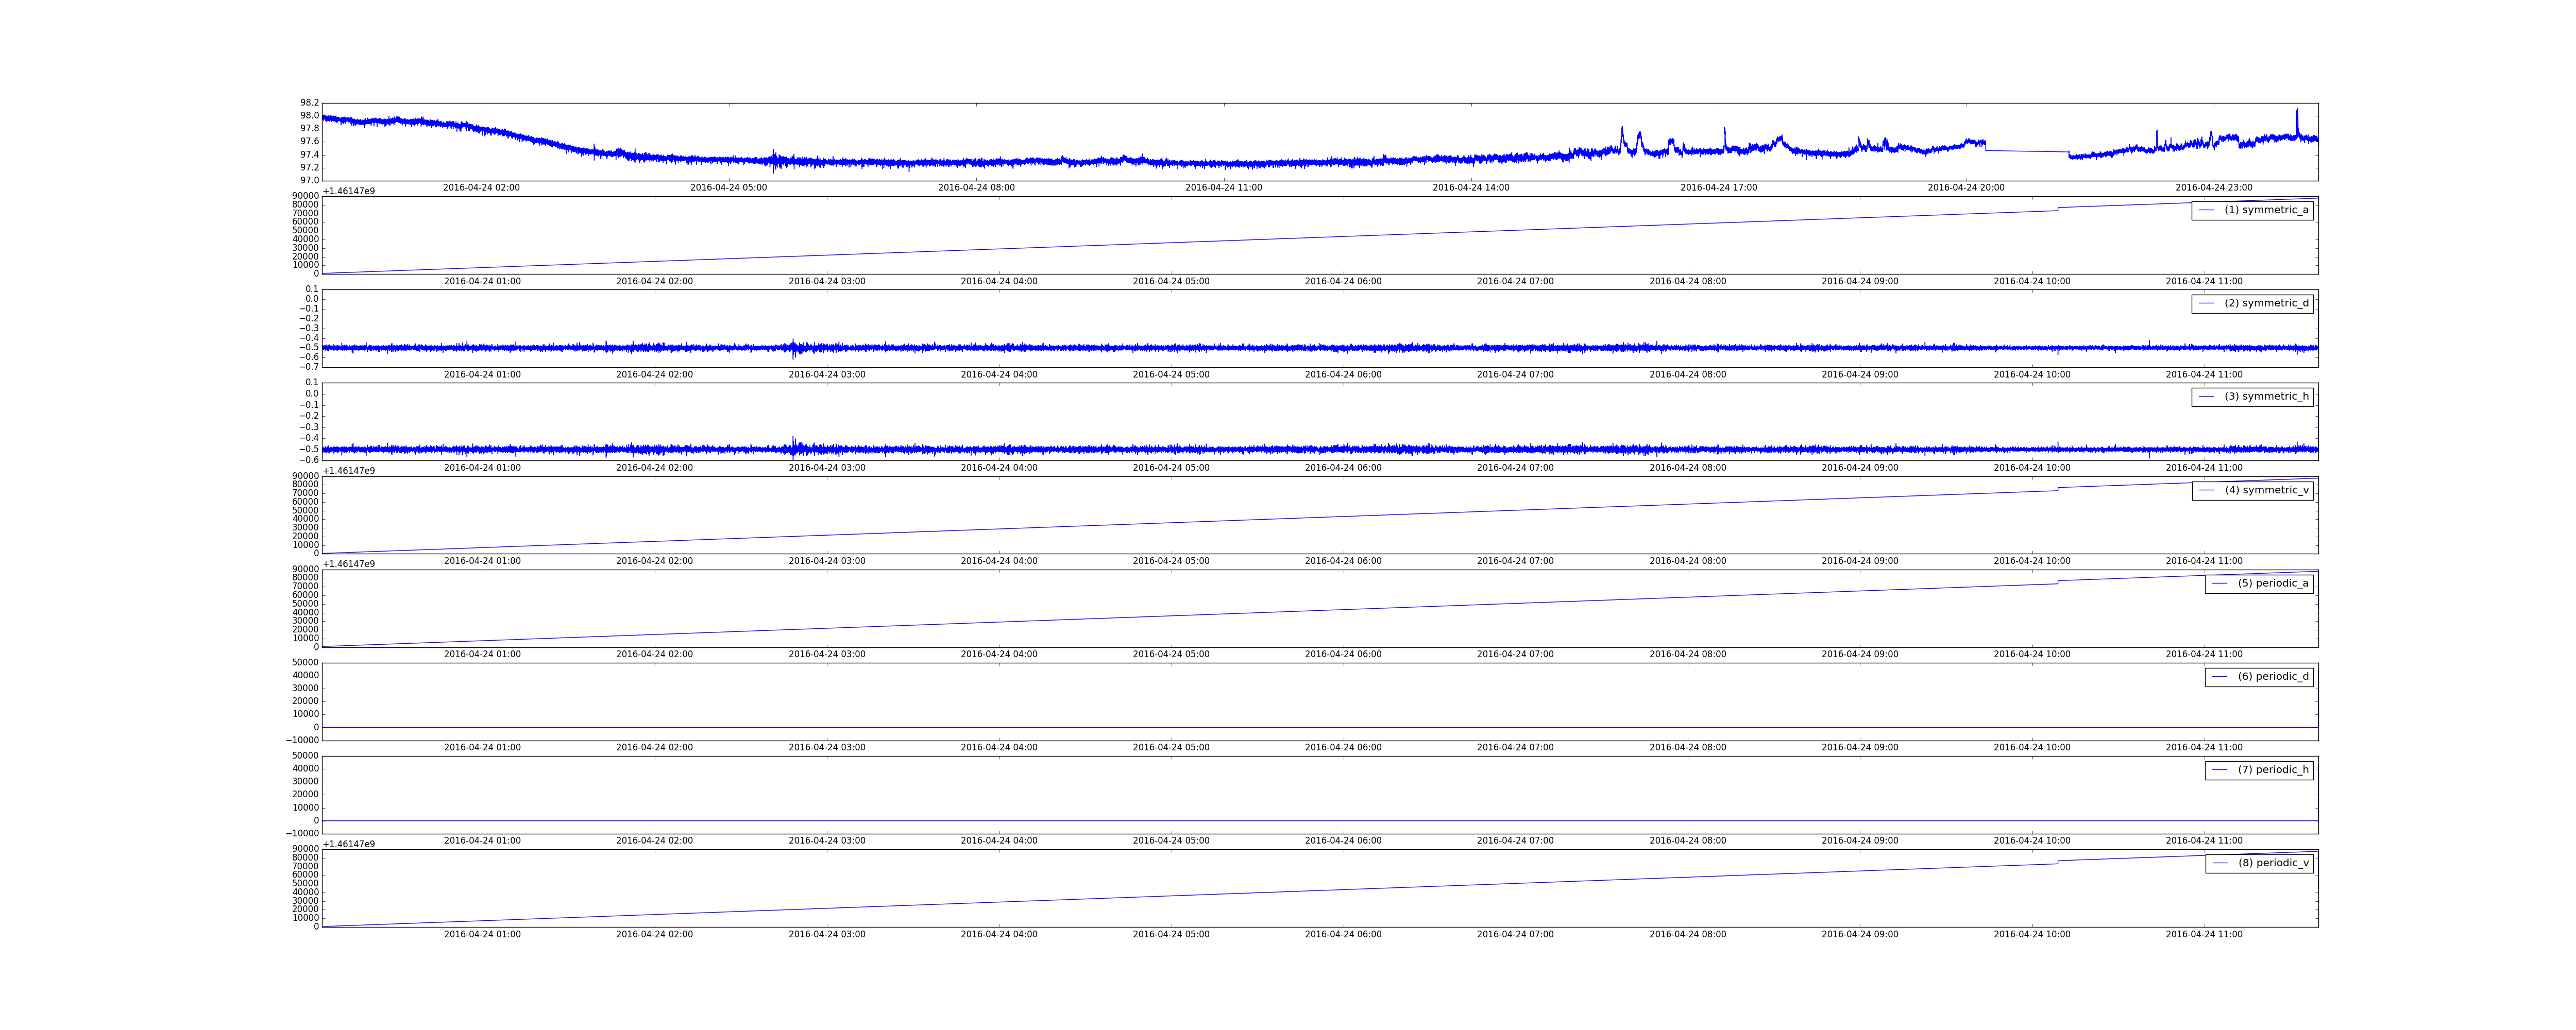Select the 97.2 y-axis tick label
Image resolution: width=2576 pixels, height=1030 pixels.
[310, 168]
